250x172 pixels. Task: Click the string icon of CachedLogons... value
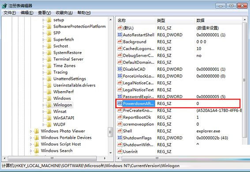coord(119,48)
